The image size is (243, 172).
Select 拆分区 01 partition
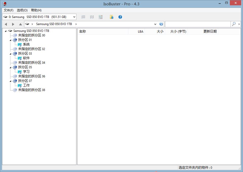(25, 40)
